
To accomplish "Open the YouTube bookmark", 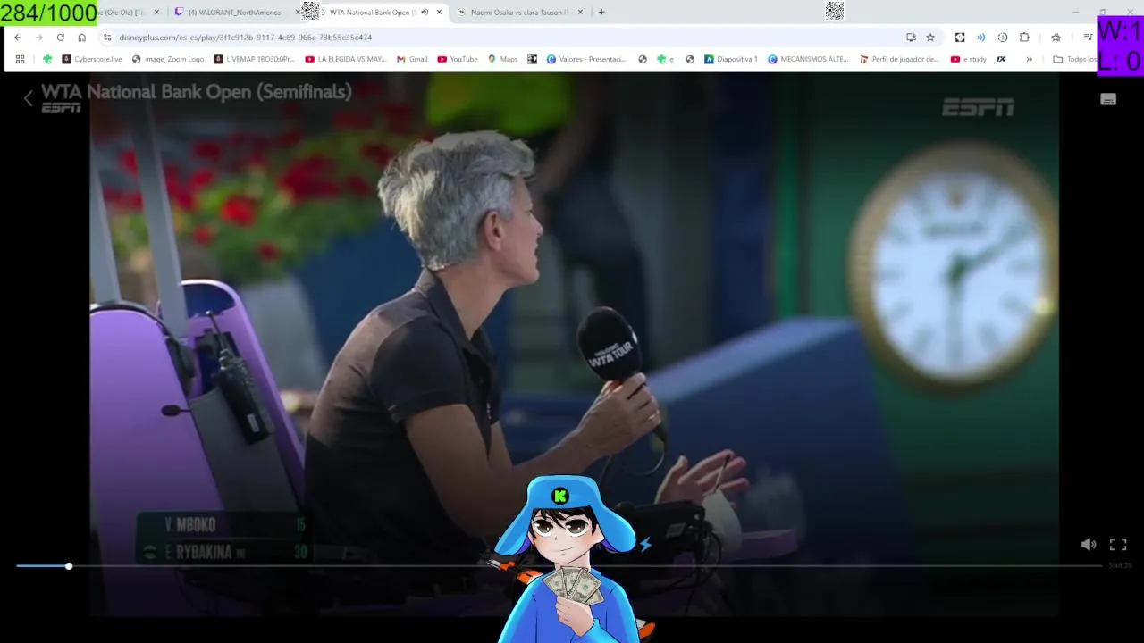I will (457, 59).
